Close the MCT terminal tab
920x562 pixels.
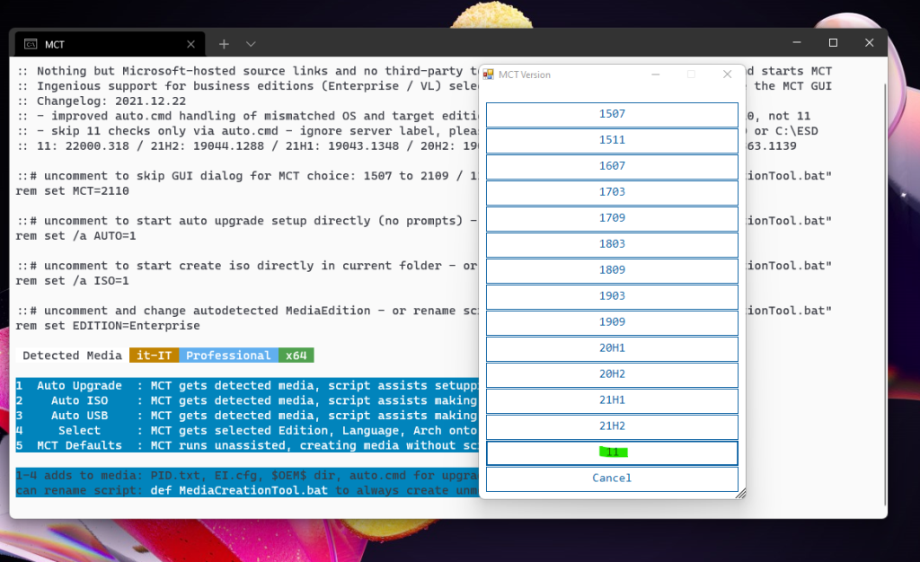tap(190, 44)
